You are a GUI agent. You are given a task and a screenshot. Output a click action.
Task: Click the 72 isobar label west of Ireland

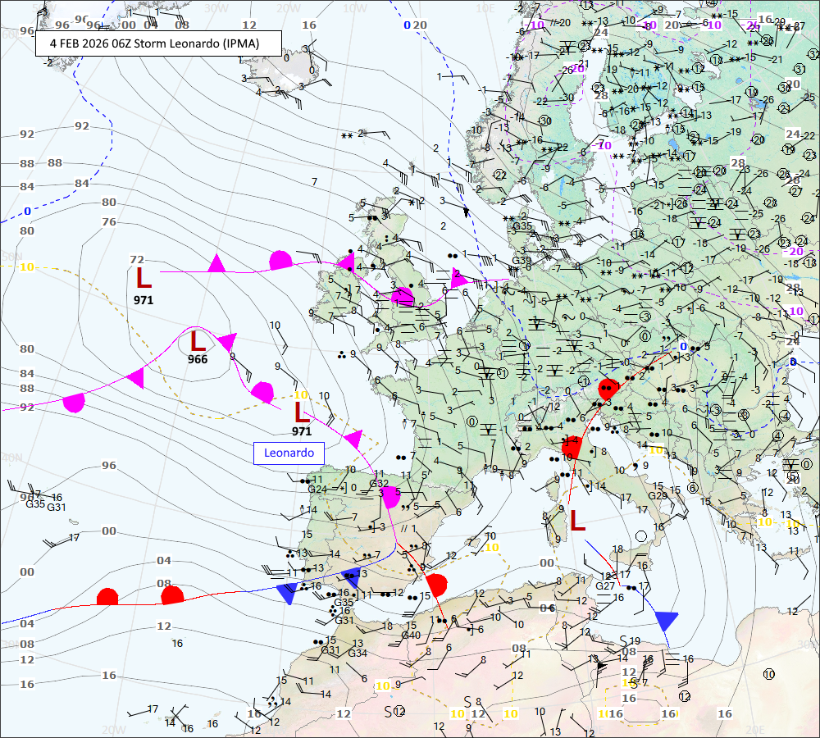pos(137,260)
